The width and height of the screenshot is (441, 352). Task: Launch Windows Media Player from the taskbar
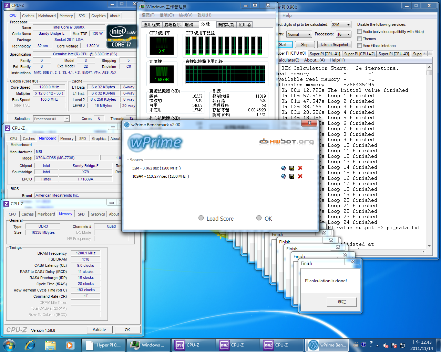pyautogui.click(x=69, y=345)
